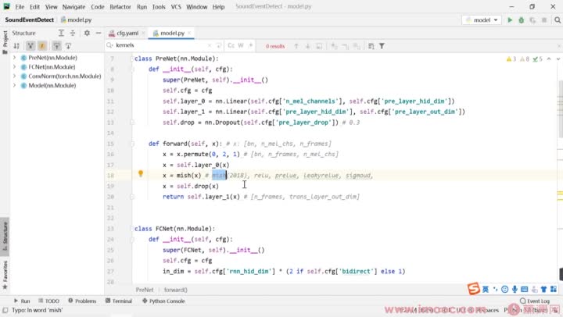This screenshot has height=317, width=563.
Task: Open the Problems tool window
Action: 82,301
